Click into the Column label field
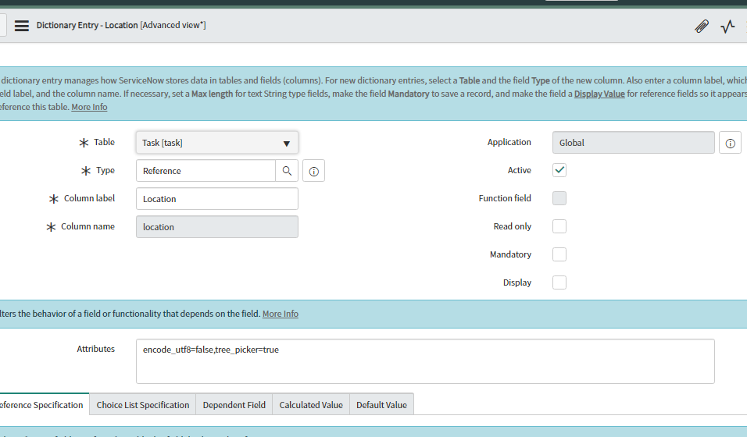Image resolution: width=747 pixels, height=437 pixels. click(217, 199)
